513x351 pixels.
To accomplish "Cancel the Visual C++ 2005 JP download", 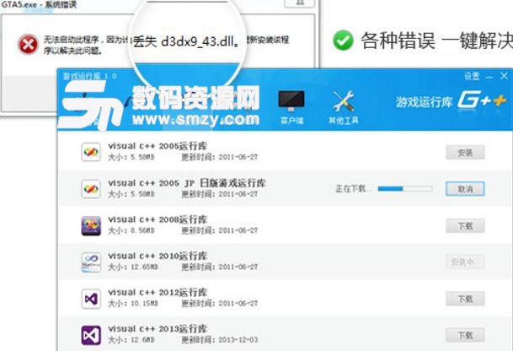I will pyautogui.click(x=465, y=189).
